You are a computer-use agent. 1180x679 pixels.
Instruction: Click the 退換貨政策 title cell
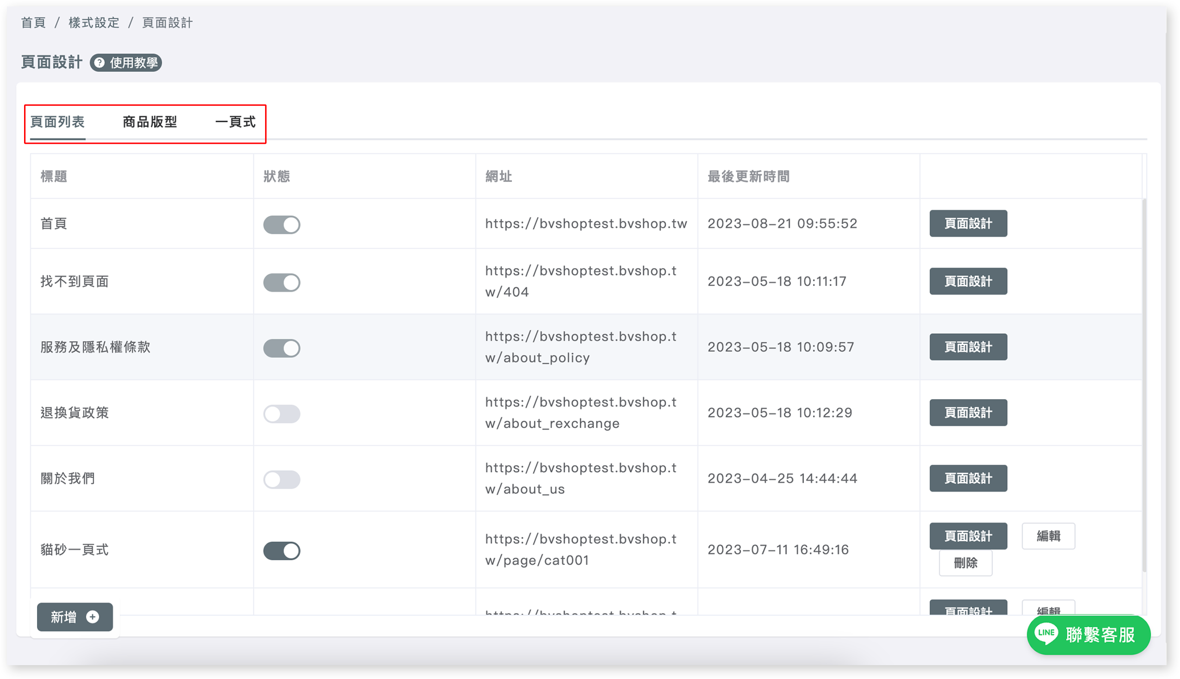coord(74,413)
